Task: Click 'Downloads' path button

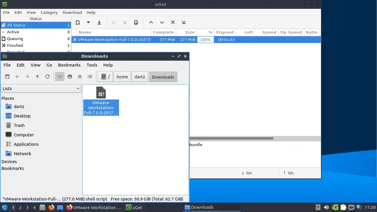Action: [x=163, y=77]
